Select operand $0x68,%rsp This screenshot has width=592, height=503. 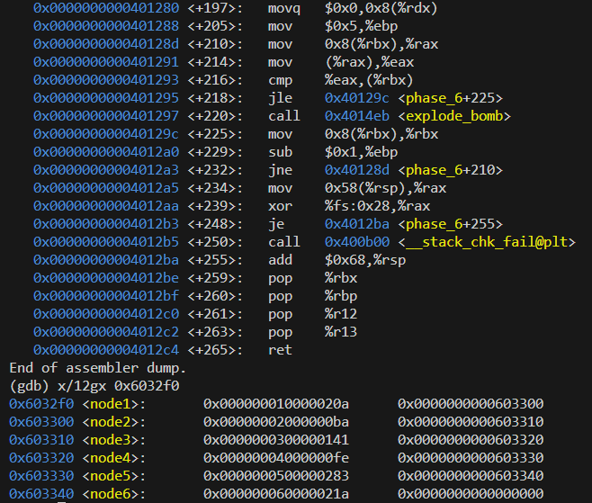(x=365, y=260)
